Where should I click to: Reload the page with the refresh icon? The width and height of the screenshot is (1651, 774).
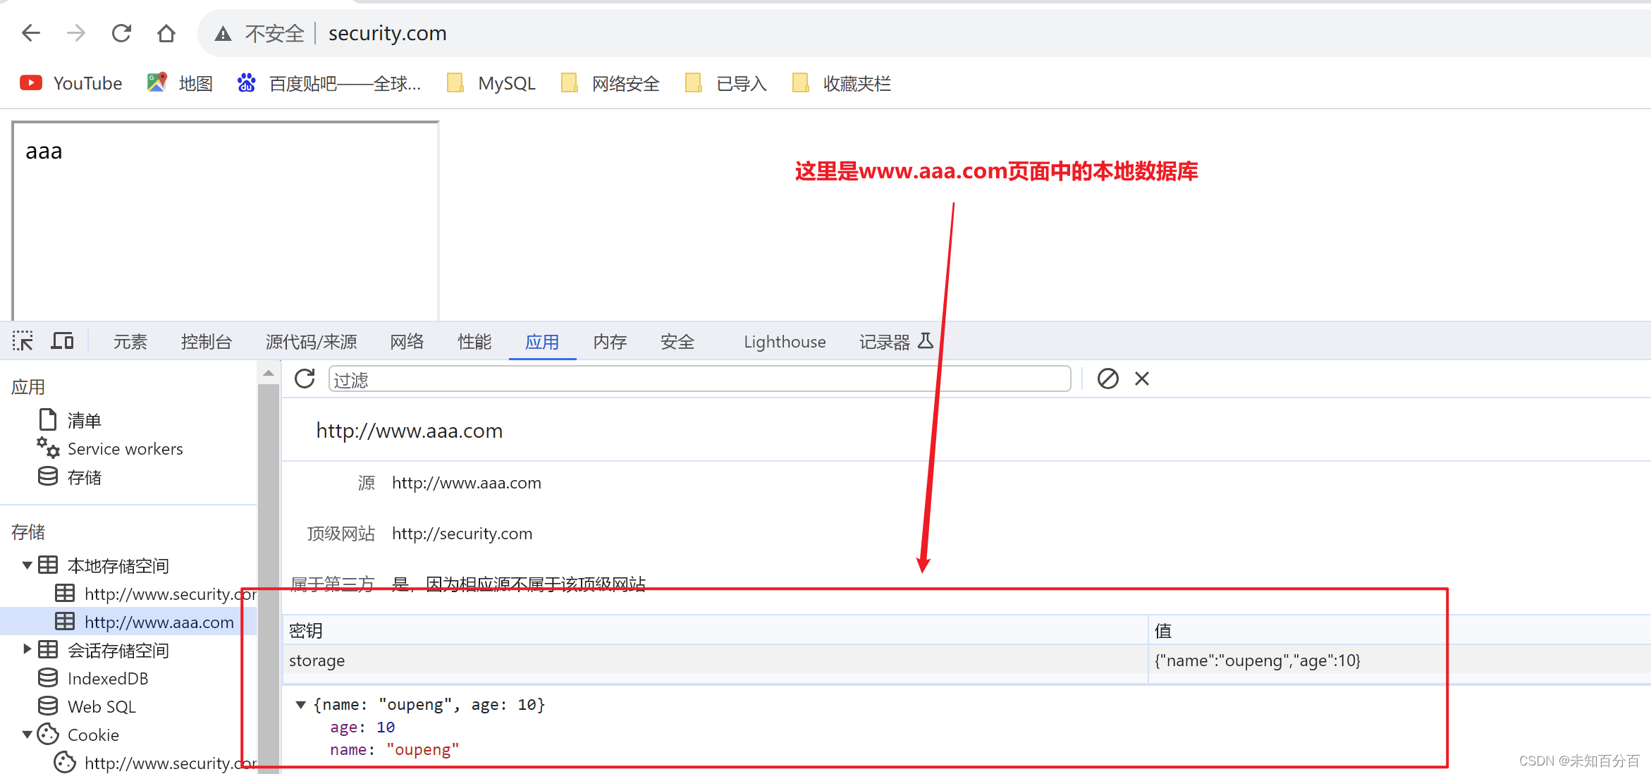point(121,33)
